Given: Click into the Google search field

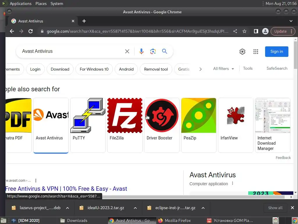Looking at the screenshot, I should [72, 51].
